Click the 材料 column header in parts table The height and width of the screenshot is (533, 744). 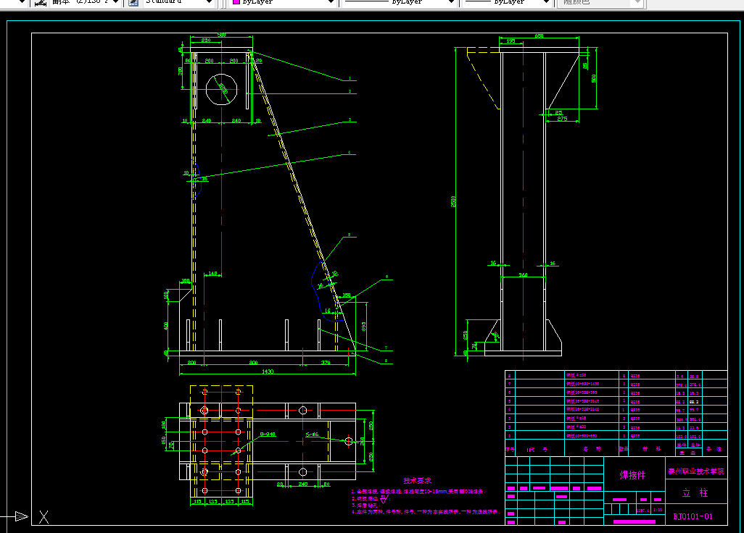point(651,449)
